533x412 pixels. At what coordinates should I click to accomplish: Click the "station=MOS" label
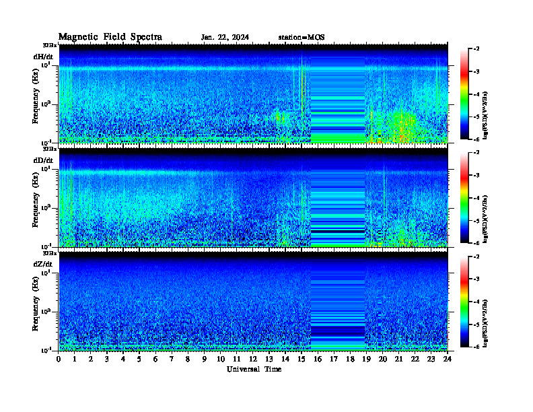[301, 38]
